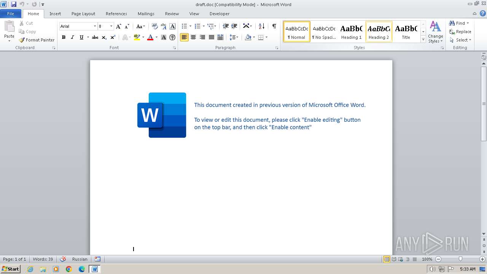
Task: Apply the Heading 1 style
Action: [352, 32]
